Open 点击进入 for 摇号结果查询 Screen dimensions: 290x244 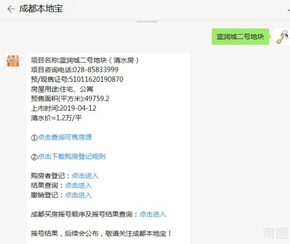point(153,214)
